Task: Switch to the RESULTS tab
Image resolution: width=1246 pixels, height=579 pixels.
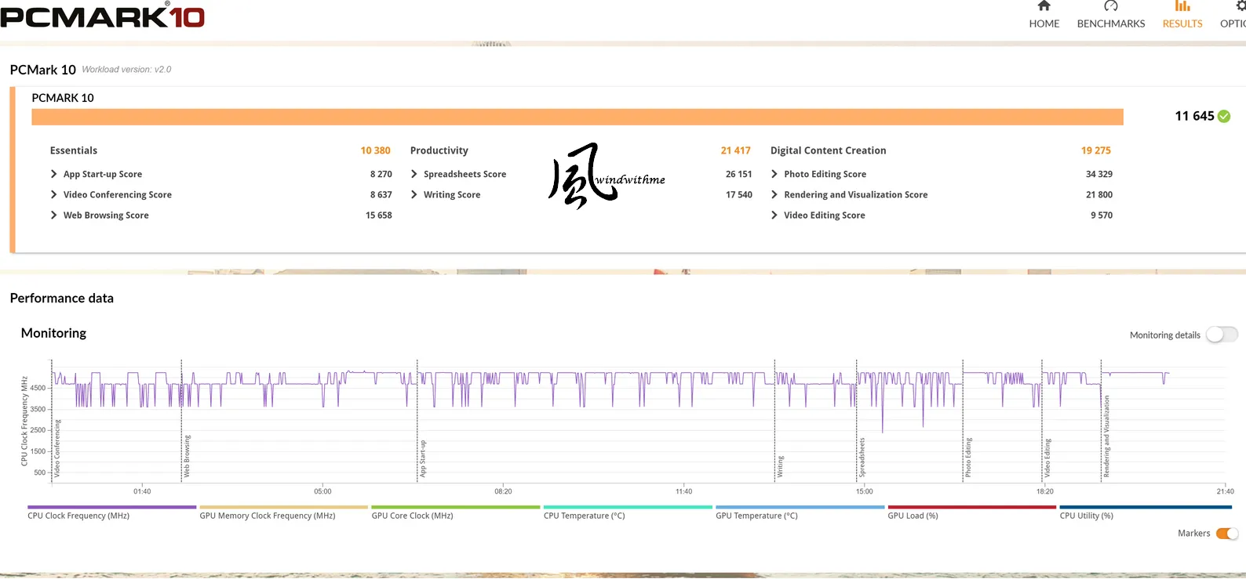Action: (x=1182, y=24)
